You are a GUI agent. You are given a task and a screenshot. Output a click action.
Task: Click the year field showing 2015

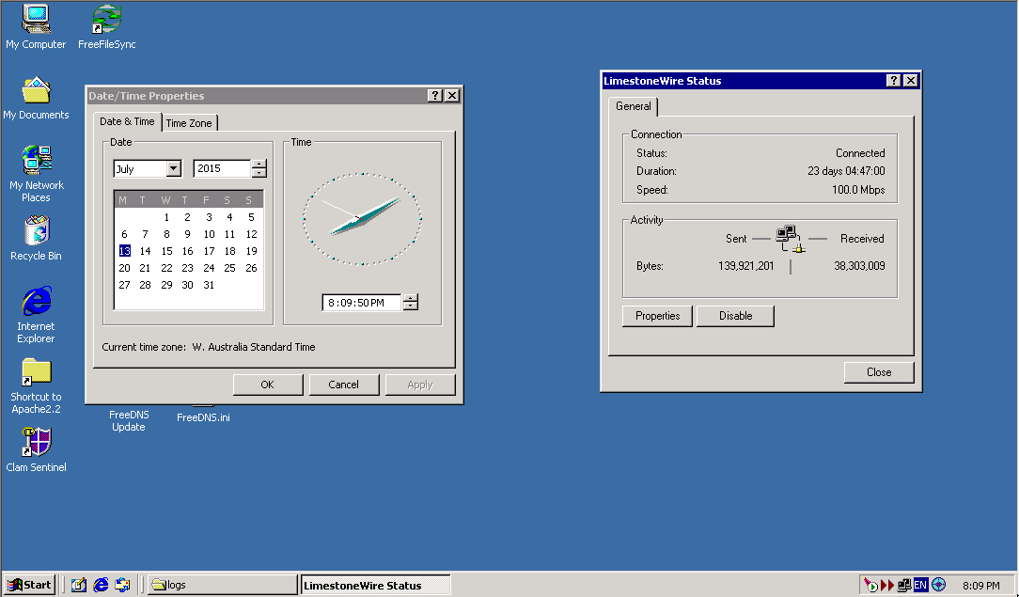(222, 168)
